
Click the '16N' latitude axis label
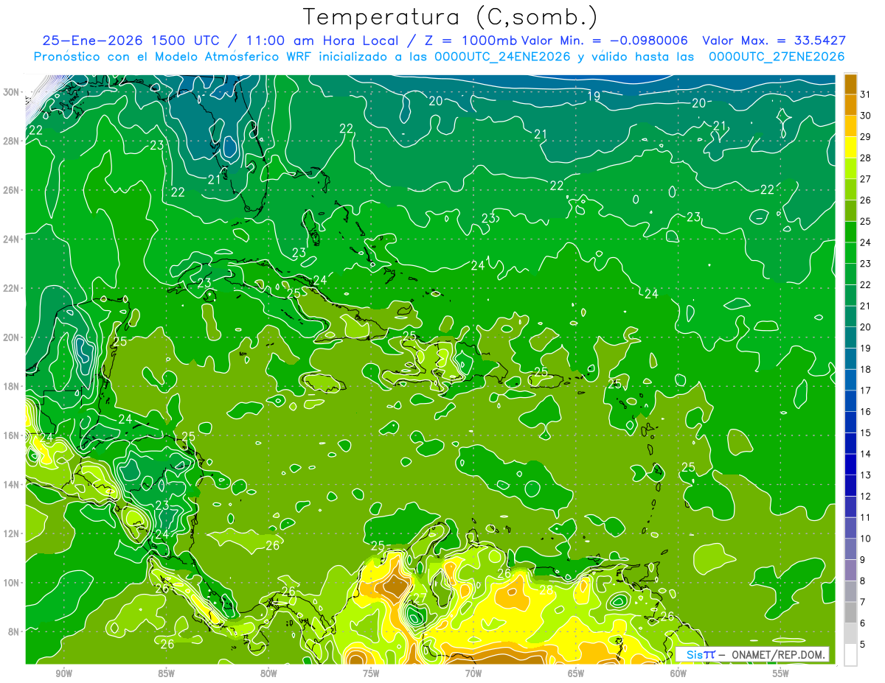click(x=12, y=435)
